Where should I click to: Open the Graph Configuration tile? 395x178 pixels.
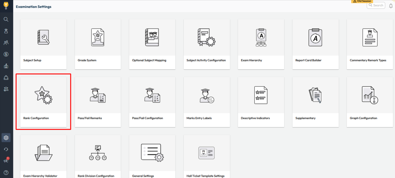point(370,102)
